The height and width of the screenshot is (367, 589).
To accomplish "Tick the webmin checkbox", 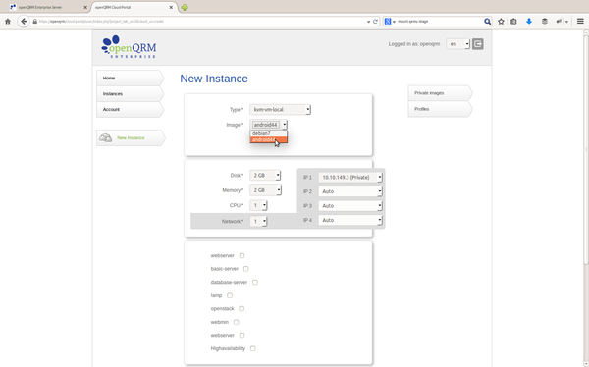I will click(237, 322).
